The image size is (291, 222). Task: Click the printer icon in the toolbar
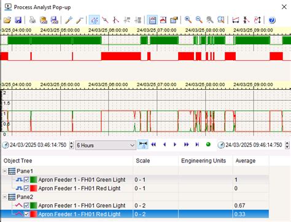click(x=33, y=20)
